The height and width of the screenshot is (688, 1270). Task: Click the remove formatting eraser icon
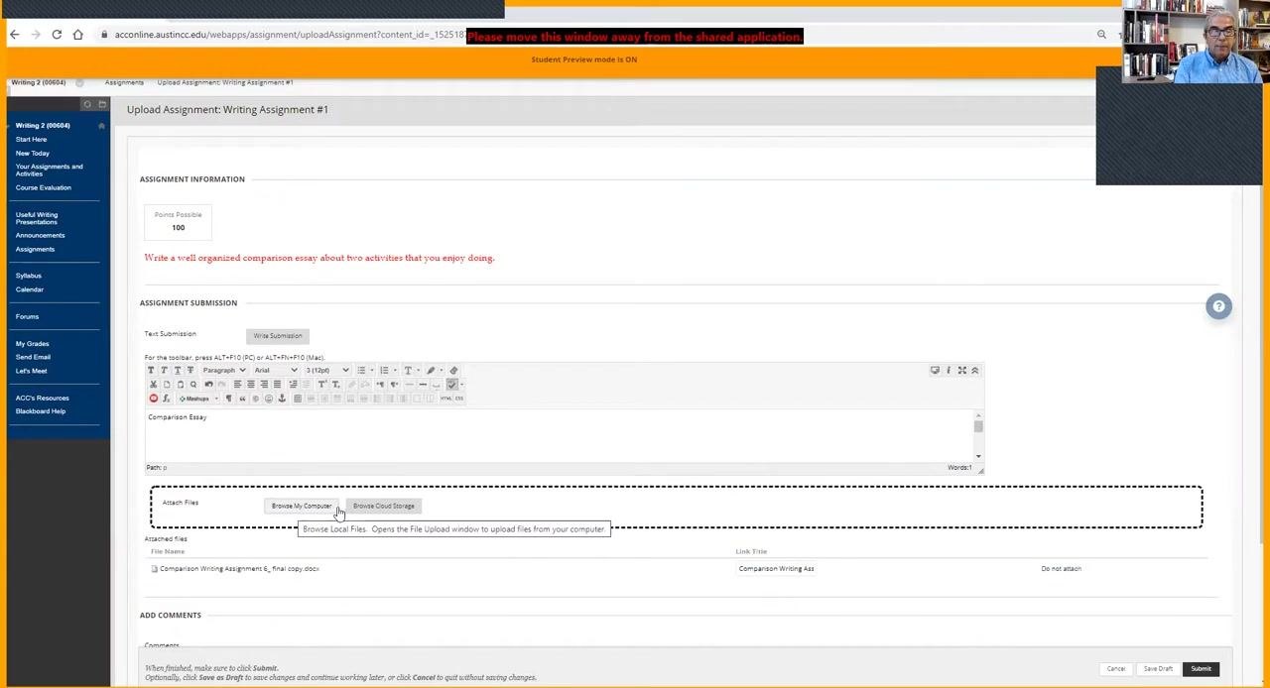453,370
